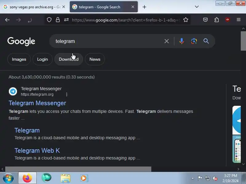246x184 pixels.
Task: Start voice search with the microphone icon
Action: tap(182, 41)
